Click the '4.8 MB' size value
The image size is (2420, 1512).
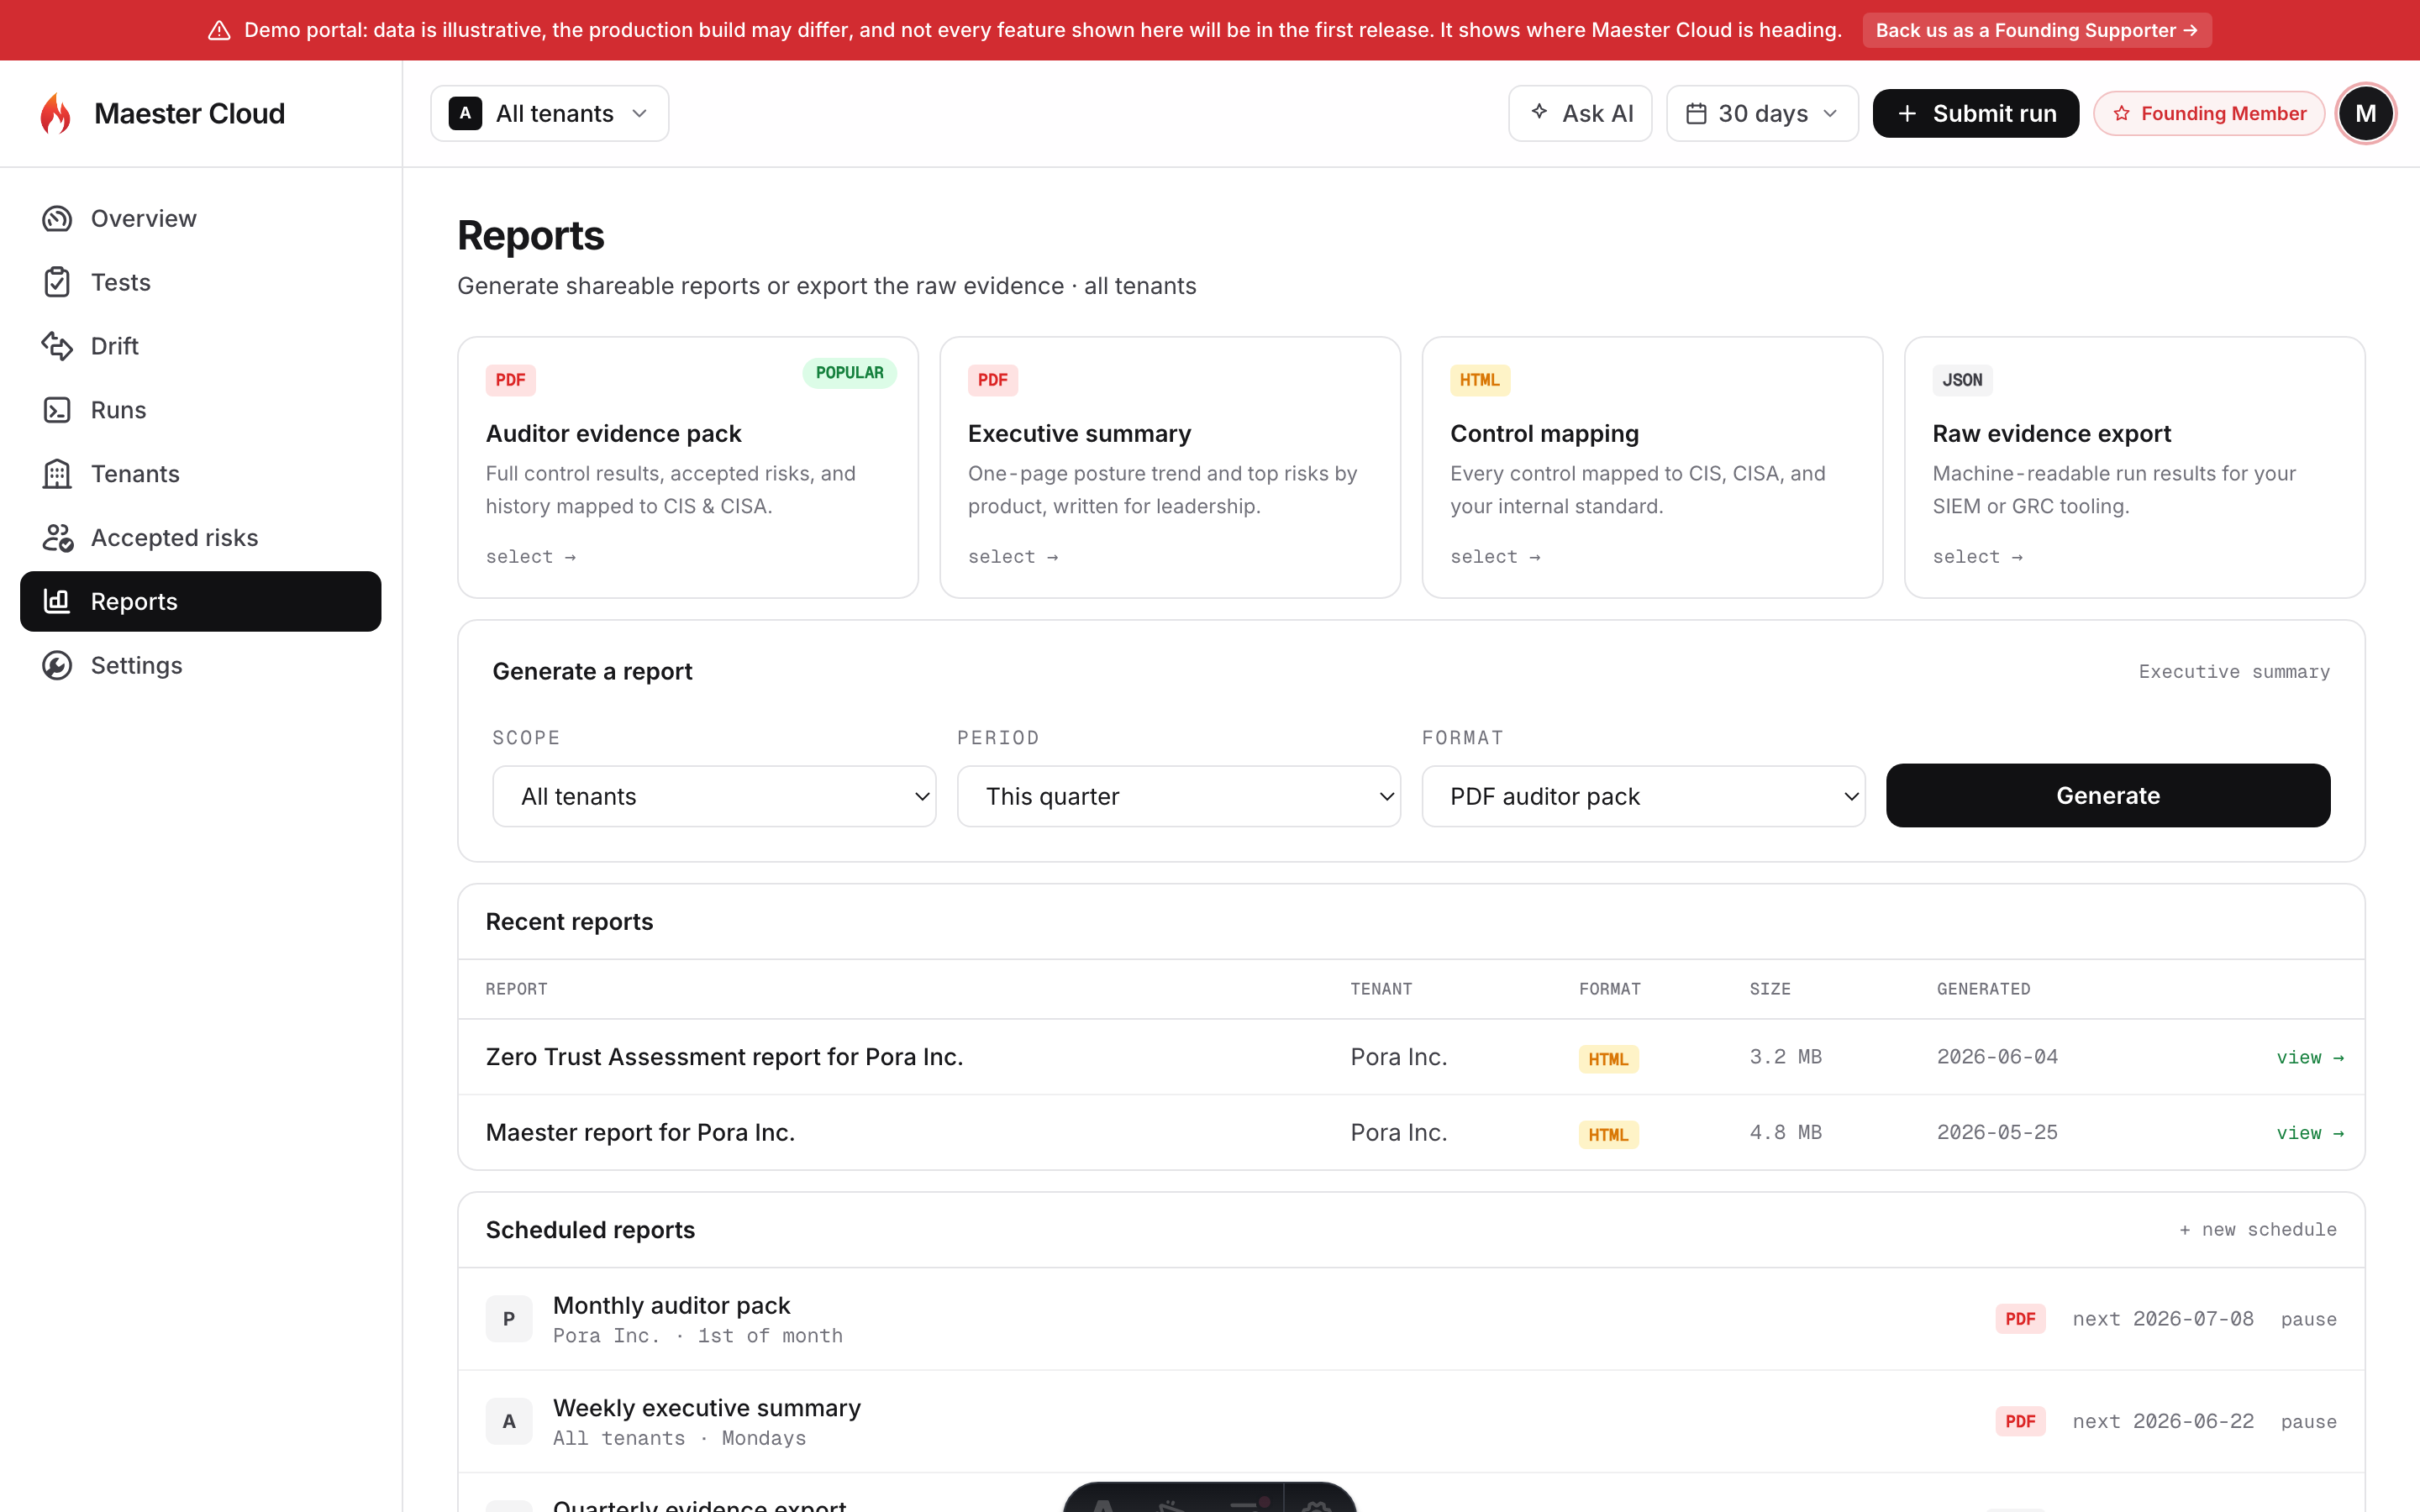coord(1785,1133)
